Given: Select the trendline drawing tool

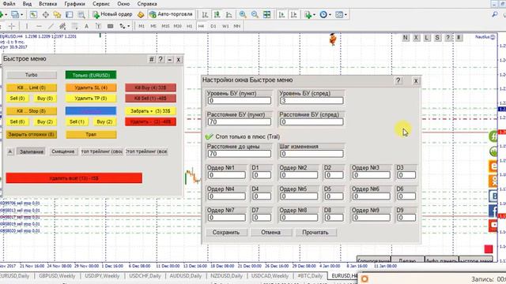Looking at the screenshot, I should [x=51, y=26].
